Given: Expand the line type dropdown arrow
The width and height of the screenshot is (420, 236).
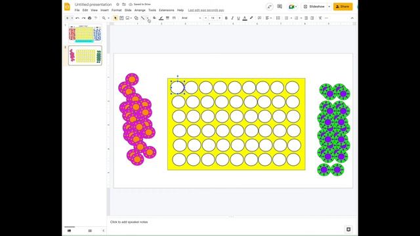Looking at the screenshot, I should 147,18.
